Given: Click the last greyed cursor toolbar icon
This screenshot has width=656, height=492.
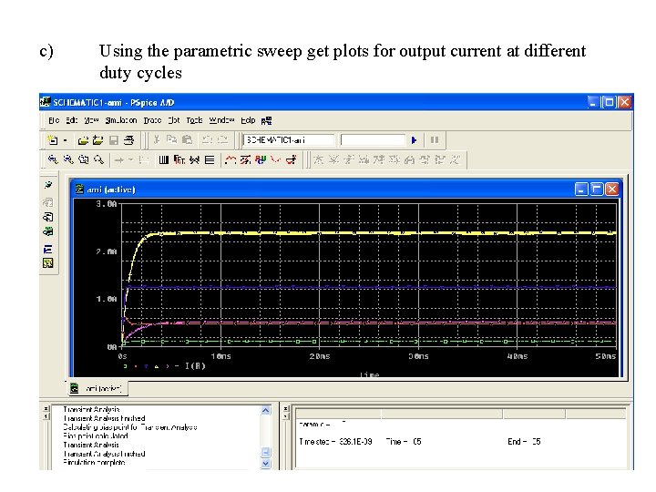Looking at the screenshot, I should pos(455,159).
